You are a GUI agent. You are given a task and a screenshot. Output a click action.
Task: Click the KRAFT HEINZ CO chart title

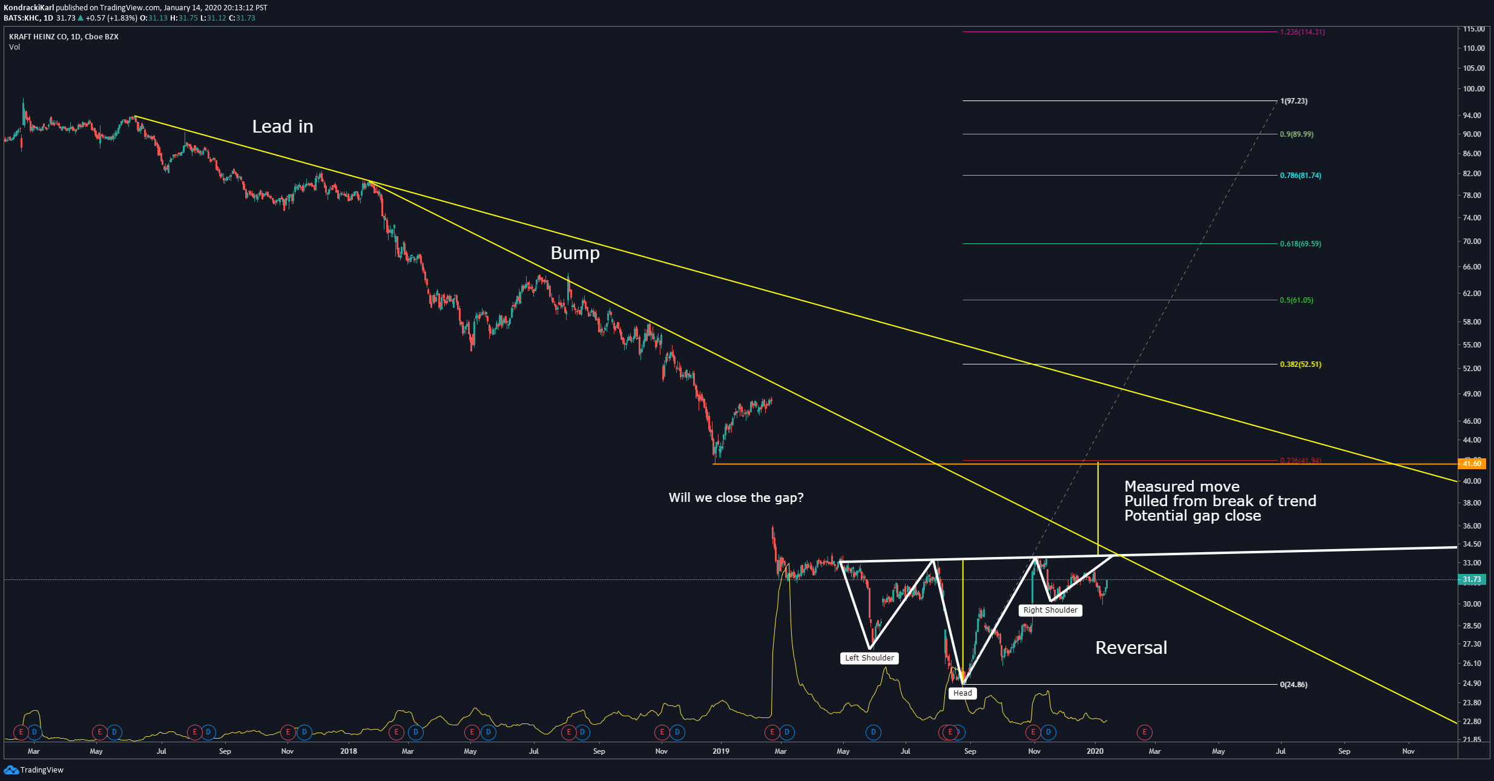[x=64, y=37]
